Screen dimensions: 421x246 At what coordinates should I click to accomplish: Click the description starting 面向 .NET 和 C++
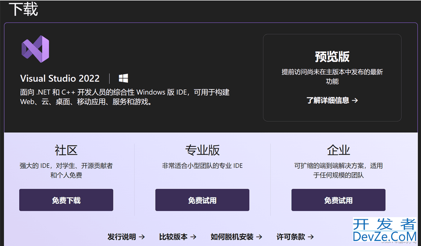125,97
